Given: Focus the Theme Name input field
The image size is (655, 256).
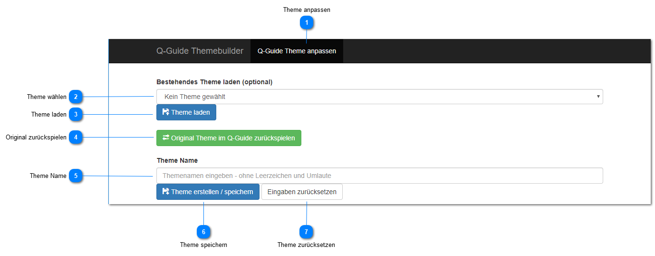Looking at the screenshot, I should coord(379,176).
